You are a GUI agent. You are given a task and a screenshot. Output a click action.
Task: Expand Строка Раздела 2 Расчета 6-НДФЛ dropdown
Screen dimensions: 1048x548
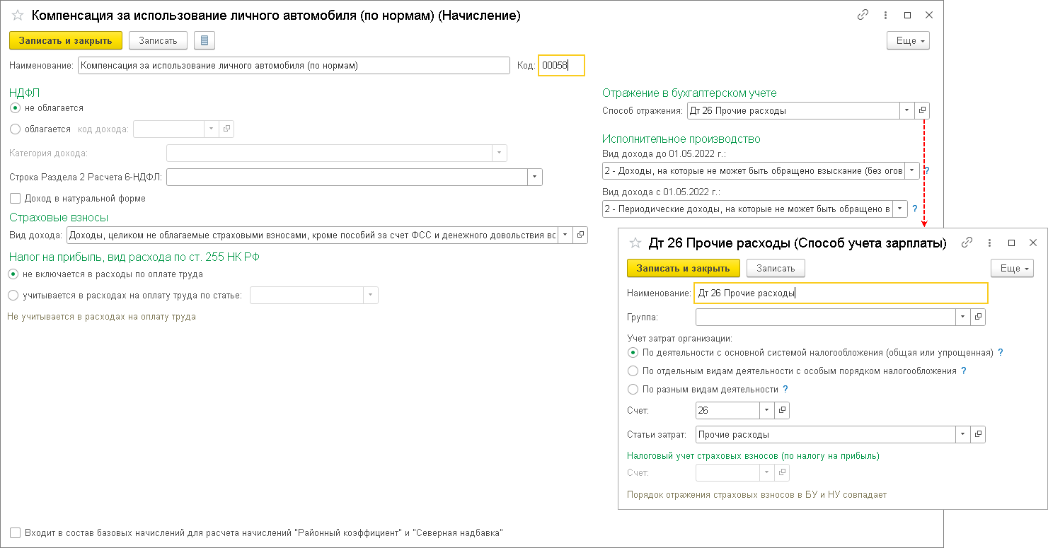click(535, 177)
